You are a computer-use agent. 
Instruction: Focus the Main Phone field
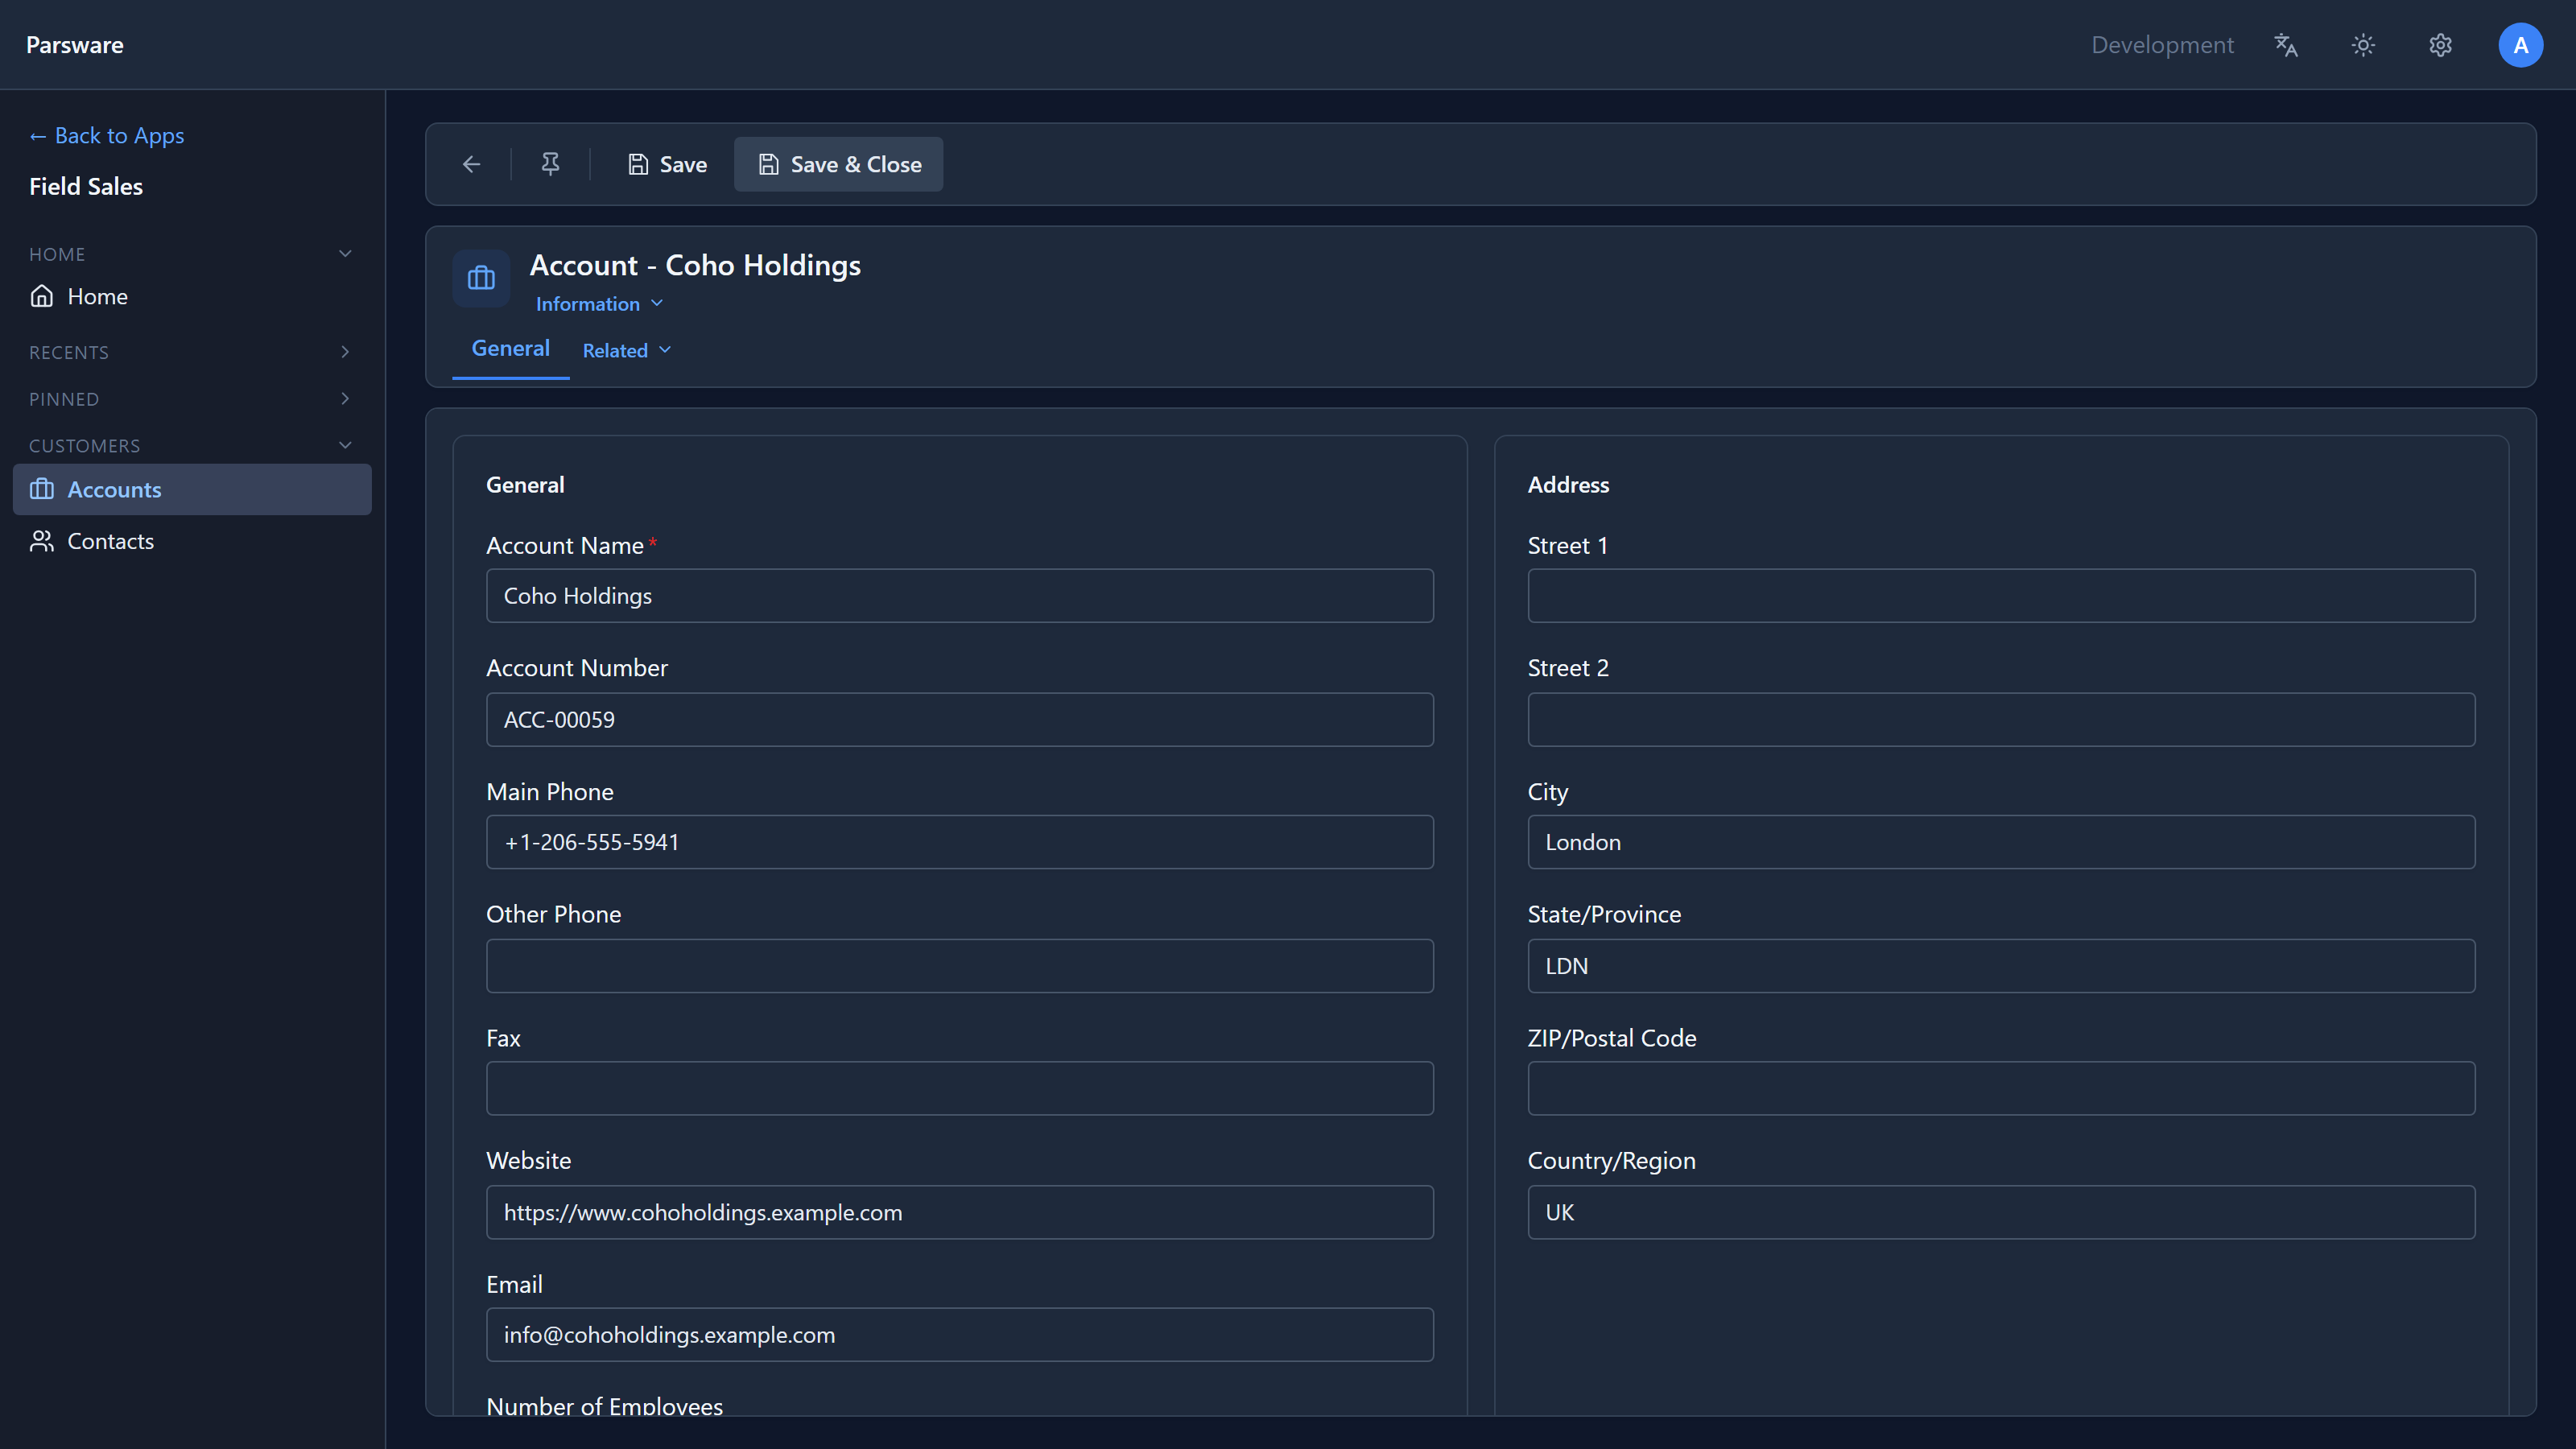tap(959, 842)
